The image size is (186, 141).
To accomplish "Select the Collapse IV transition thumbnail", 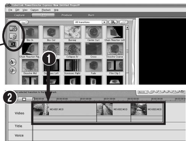I will click(72, 49).
